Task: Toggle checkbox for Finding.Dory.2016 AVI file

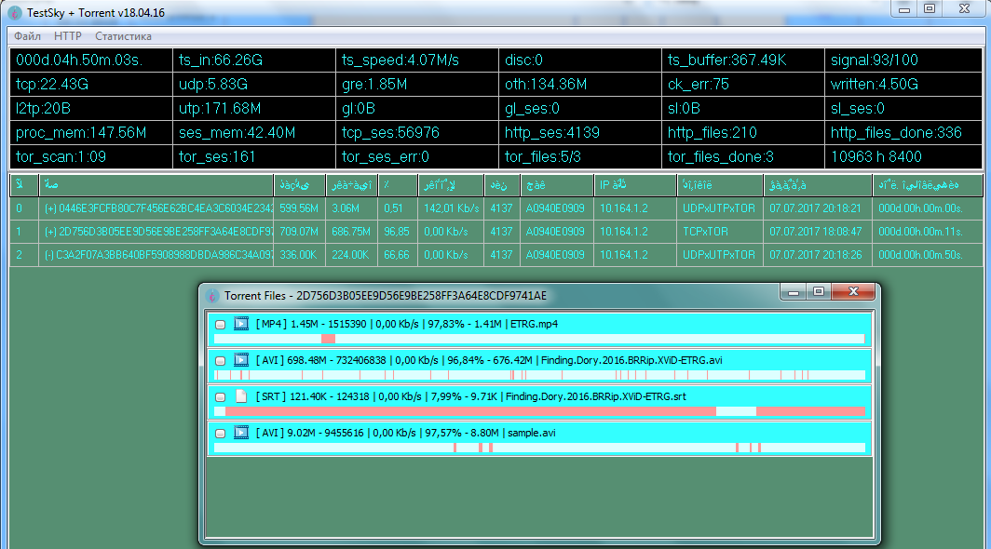Action: pos(220,361)
